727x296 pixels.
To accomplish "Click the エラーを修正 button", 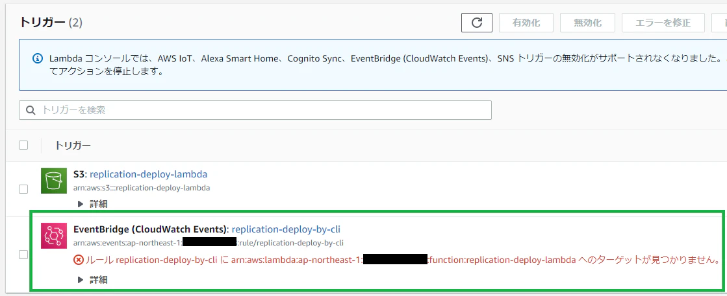I will coord(663,23).
